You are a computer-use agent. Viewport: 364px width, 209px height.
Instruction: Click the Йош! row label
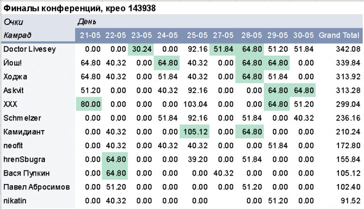13,63
